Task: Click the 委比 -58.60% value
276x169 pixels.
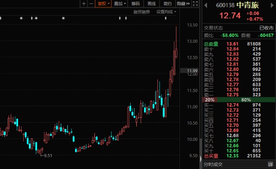Action: click(229, 35)
